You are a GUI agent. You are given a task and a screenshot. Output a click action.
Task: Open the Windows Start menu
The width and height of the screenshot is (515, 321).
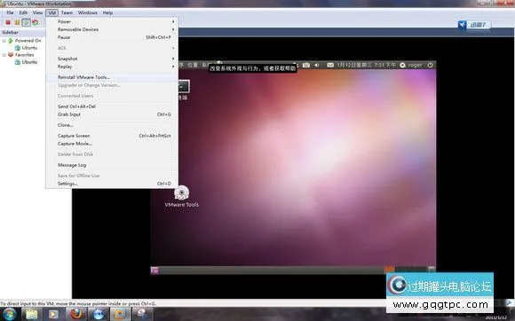(x=9, y=314)
